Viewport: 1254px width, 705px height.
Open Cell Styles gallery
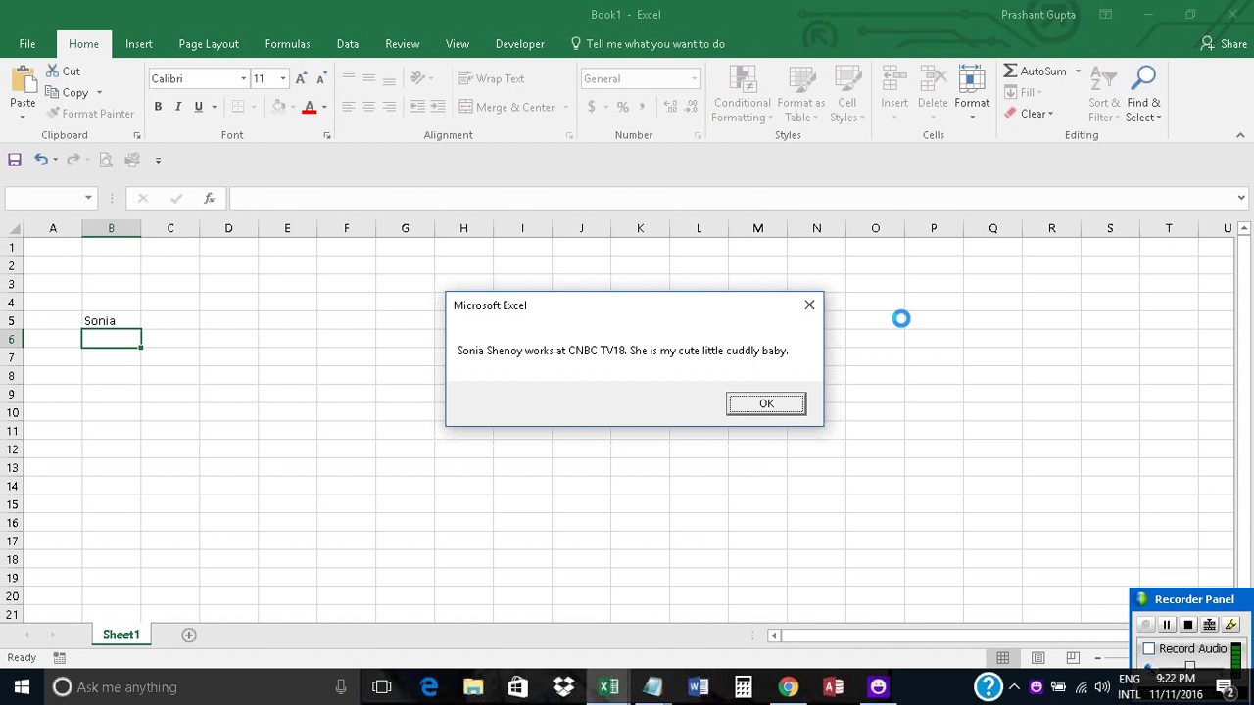[x=846, y=94]
